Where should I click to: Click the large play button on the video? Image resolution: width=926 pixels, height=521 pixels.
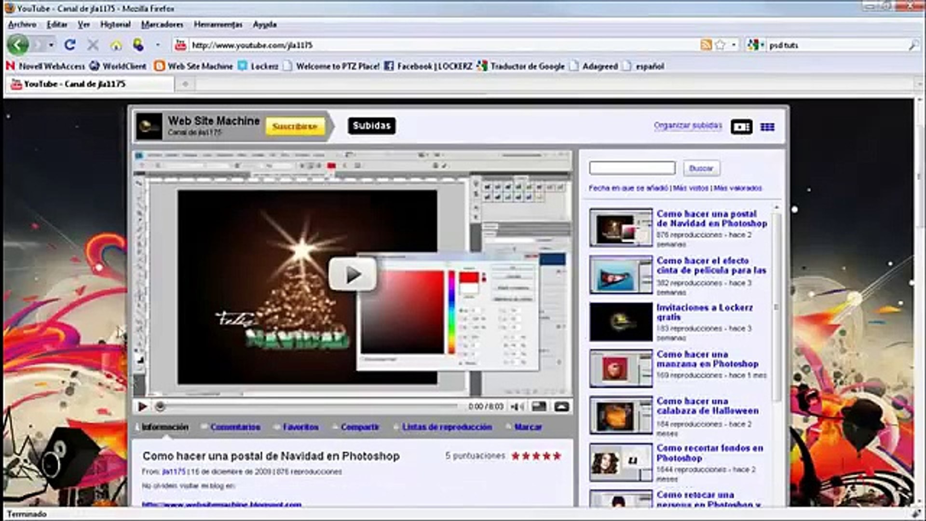click(x=353, y=274)
